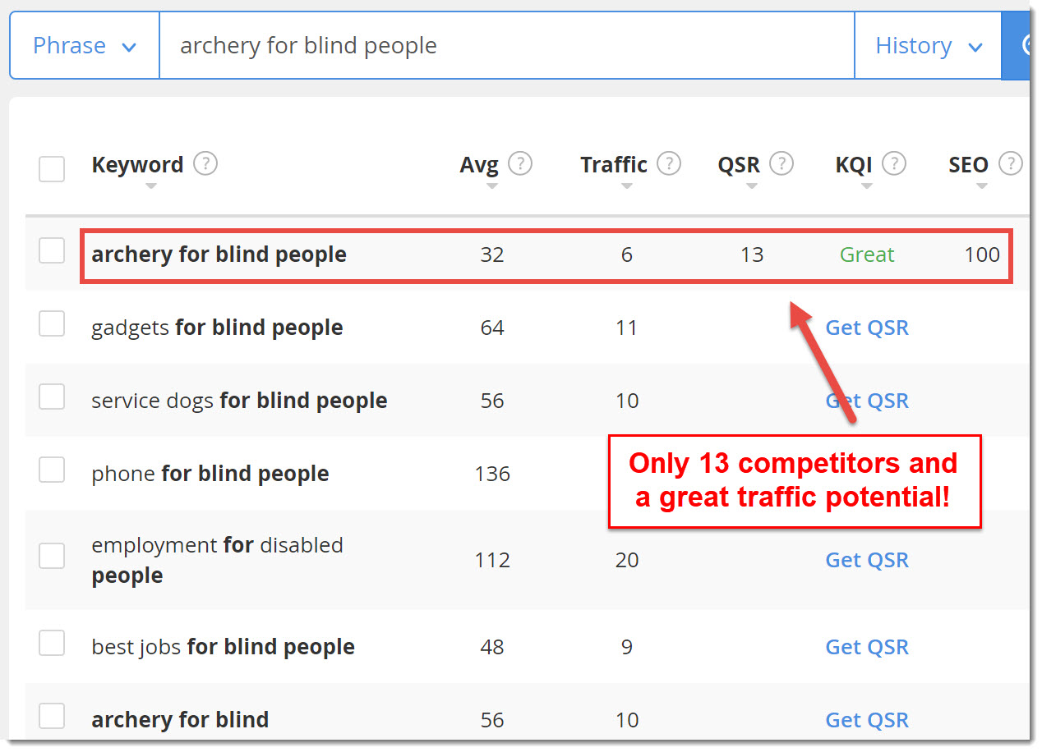Viewport: 1042px width, 752px height.
Task: Sort by Keyword using the column sort arrow
Action: [150, 186]
